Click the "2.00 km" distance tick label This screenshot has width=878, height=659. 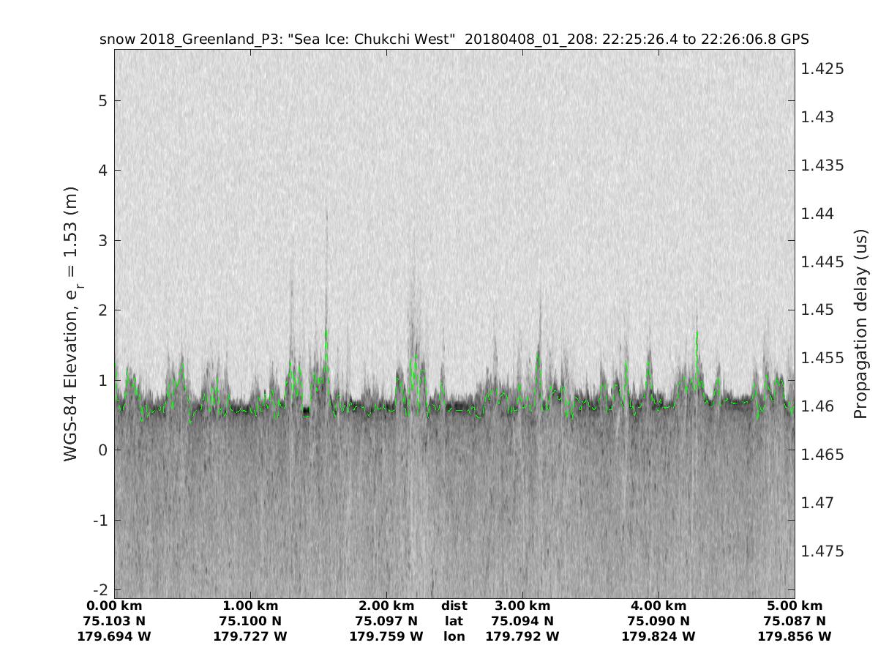click(386, 606)
